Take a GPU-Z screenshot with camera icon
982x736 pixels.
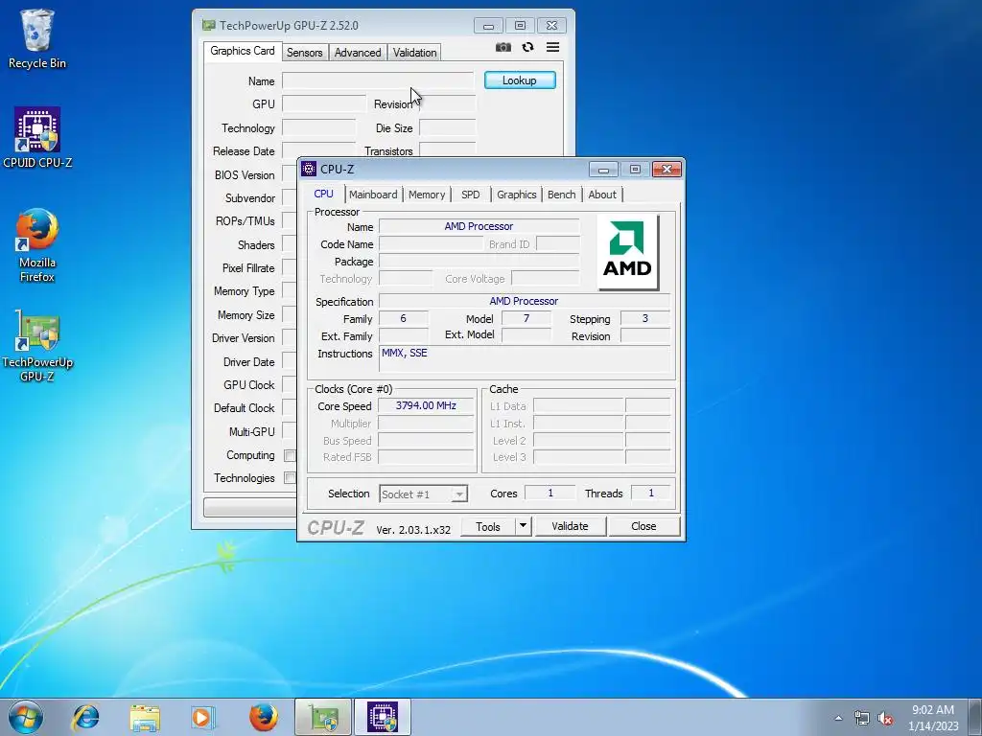click(503, 48)
